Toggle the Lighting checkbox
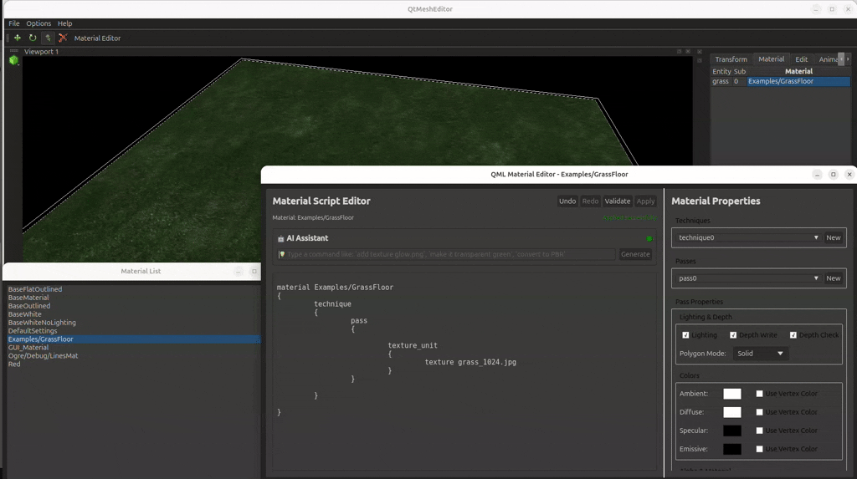Image resolution: width=857 pixels, height=479 pixels. (685, 335)
